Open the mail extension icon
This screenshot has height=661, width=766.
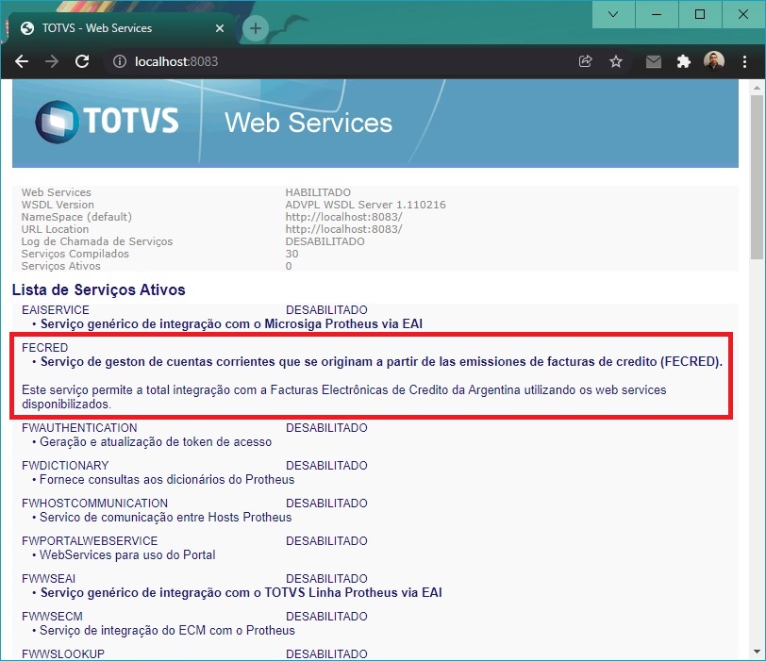pos(653,61)
